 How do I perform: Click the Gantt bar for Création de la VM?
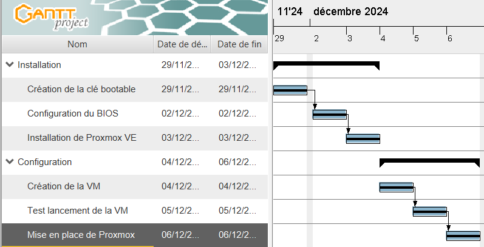pos(396,187)
